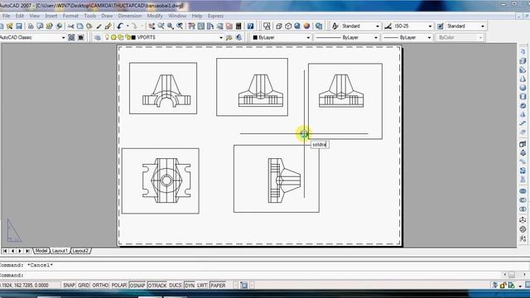Open the ByLayer color control dropdown

(x=308, y=37)
